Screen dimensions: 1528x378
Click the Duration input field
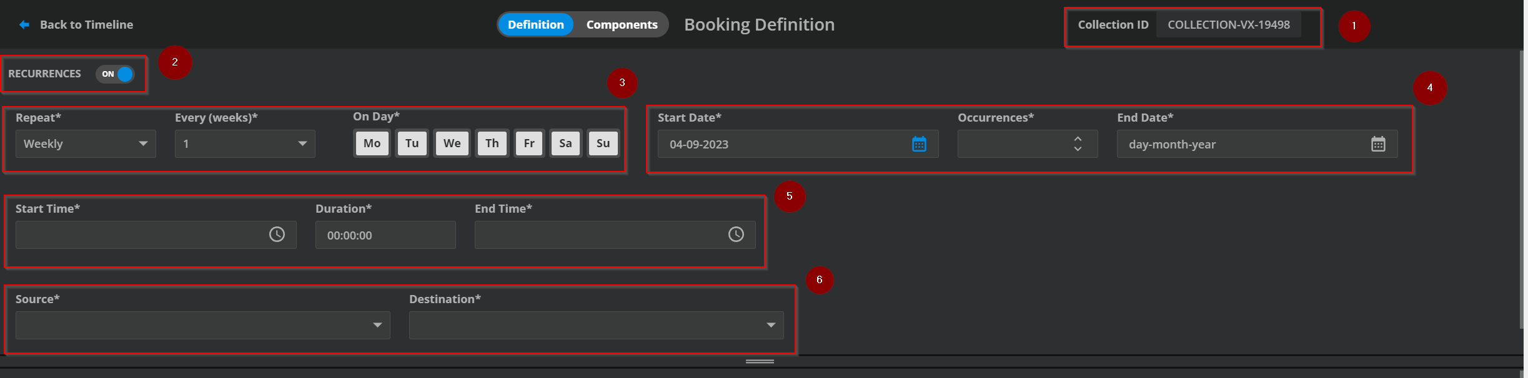(x=385, y=235)
